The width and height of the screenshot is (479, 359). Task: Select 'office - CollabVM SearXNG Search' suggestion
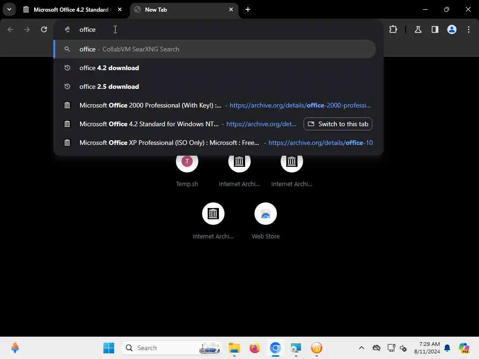pos(215,49)
